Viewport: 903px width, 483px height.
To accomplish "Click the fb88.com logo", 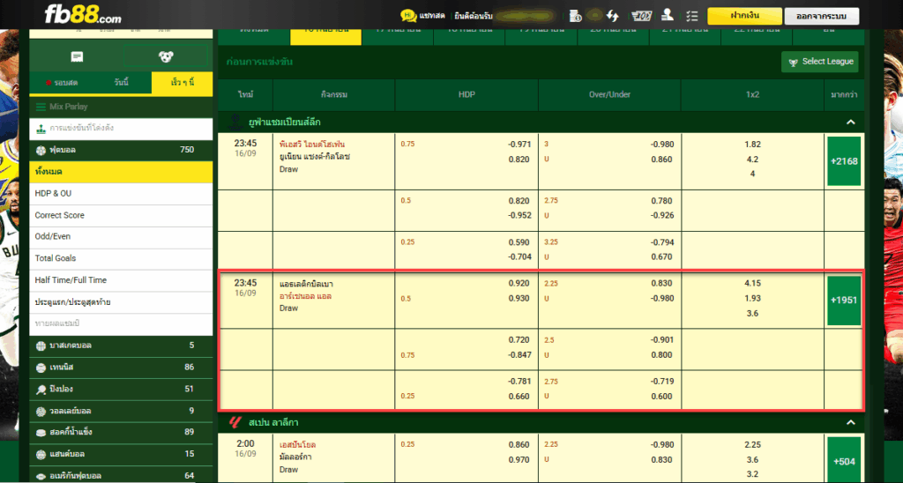I will pos(84,14).
